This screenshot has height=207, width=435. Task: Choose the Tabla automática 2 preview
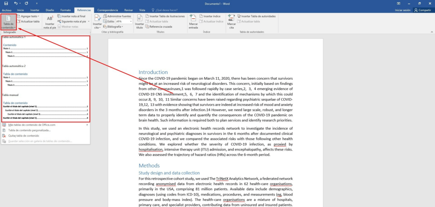pos(46,79)
